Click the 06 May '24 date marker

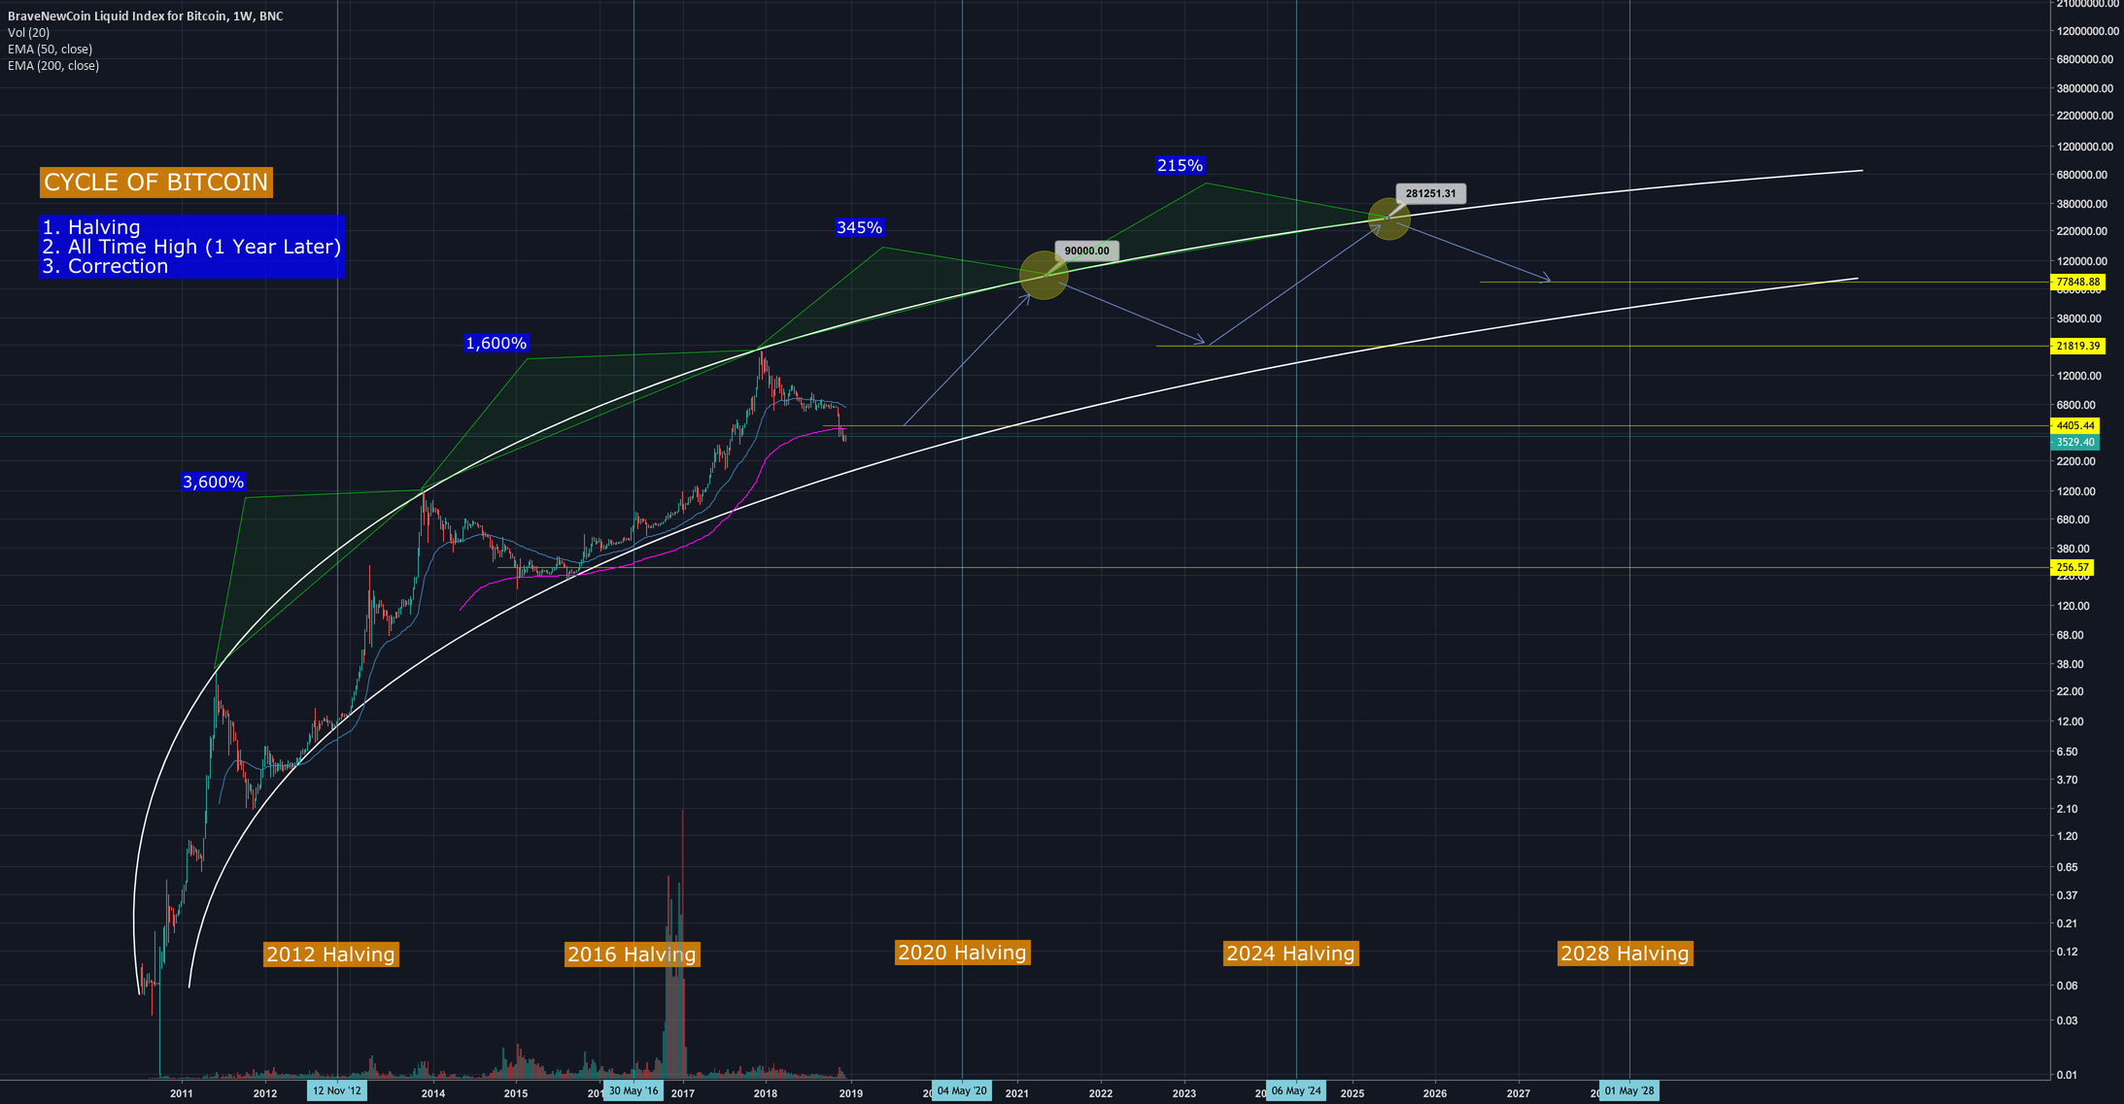tap(1296, 1090)
